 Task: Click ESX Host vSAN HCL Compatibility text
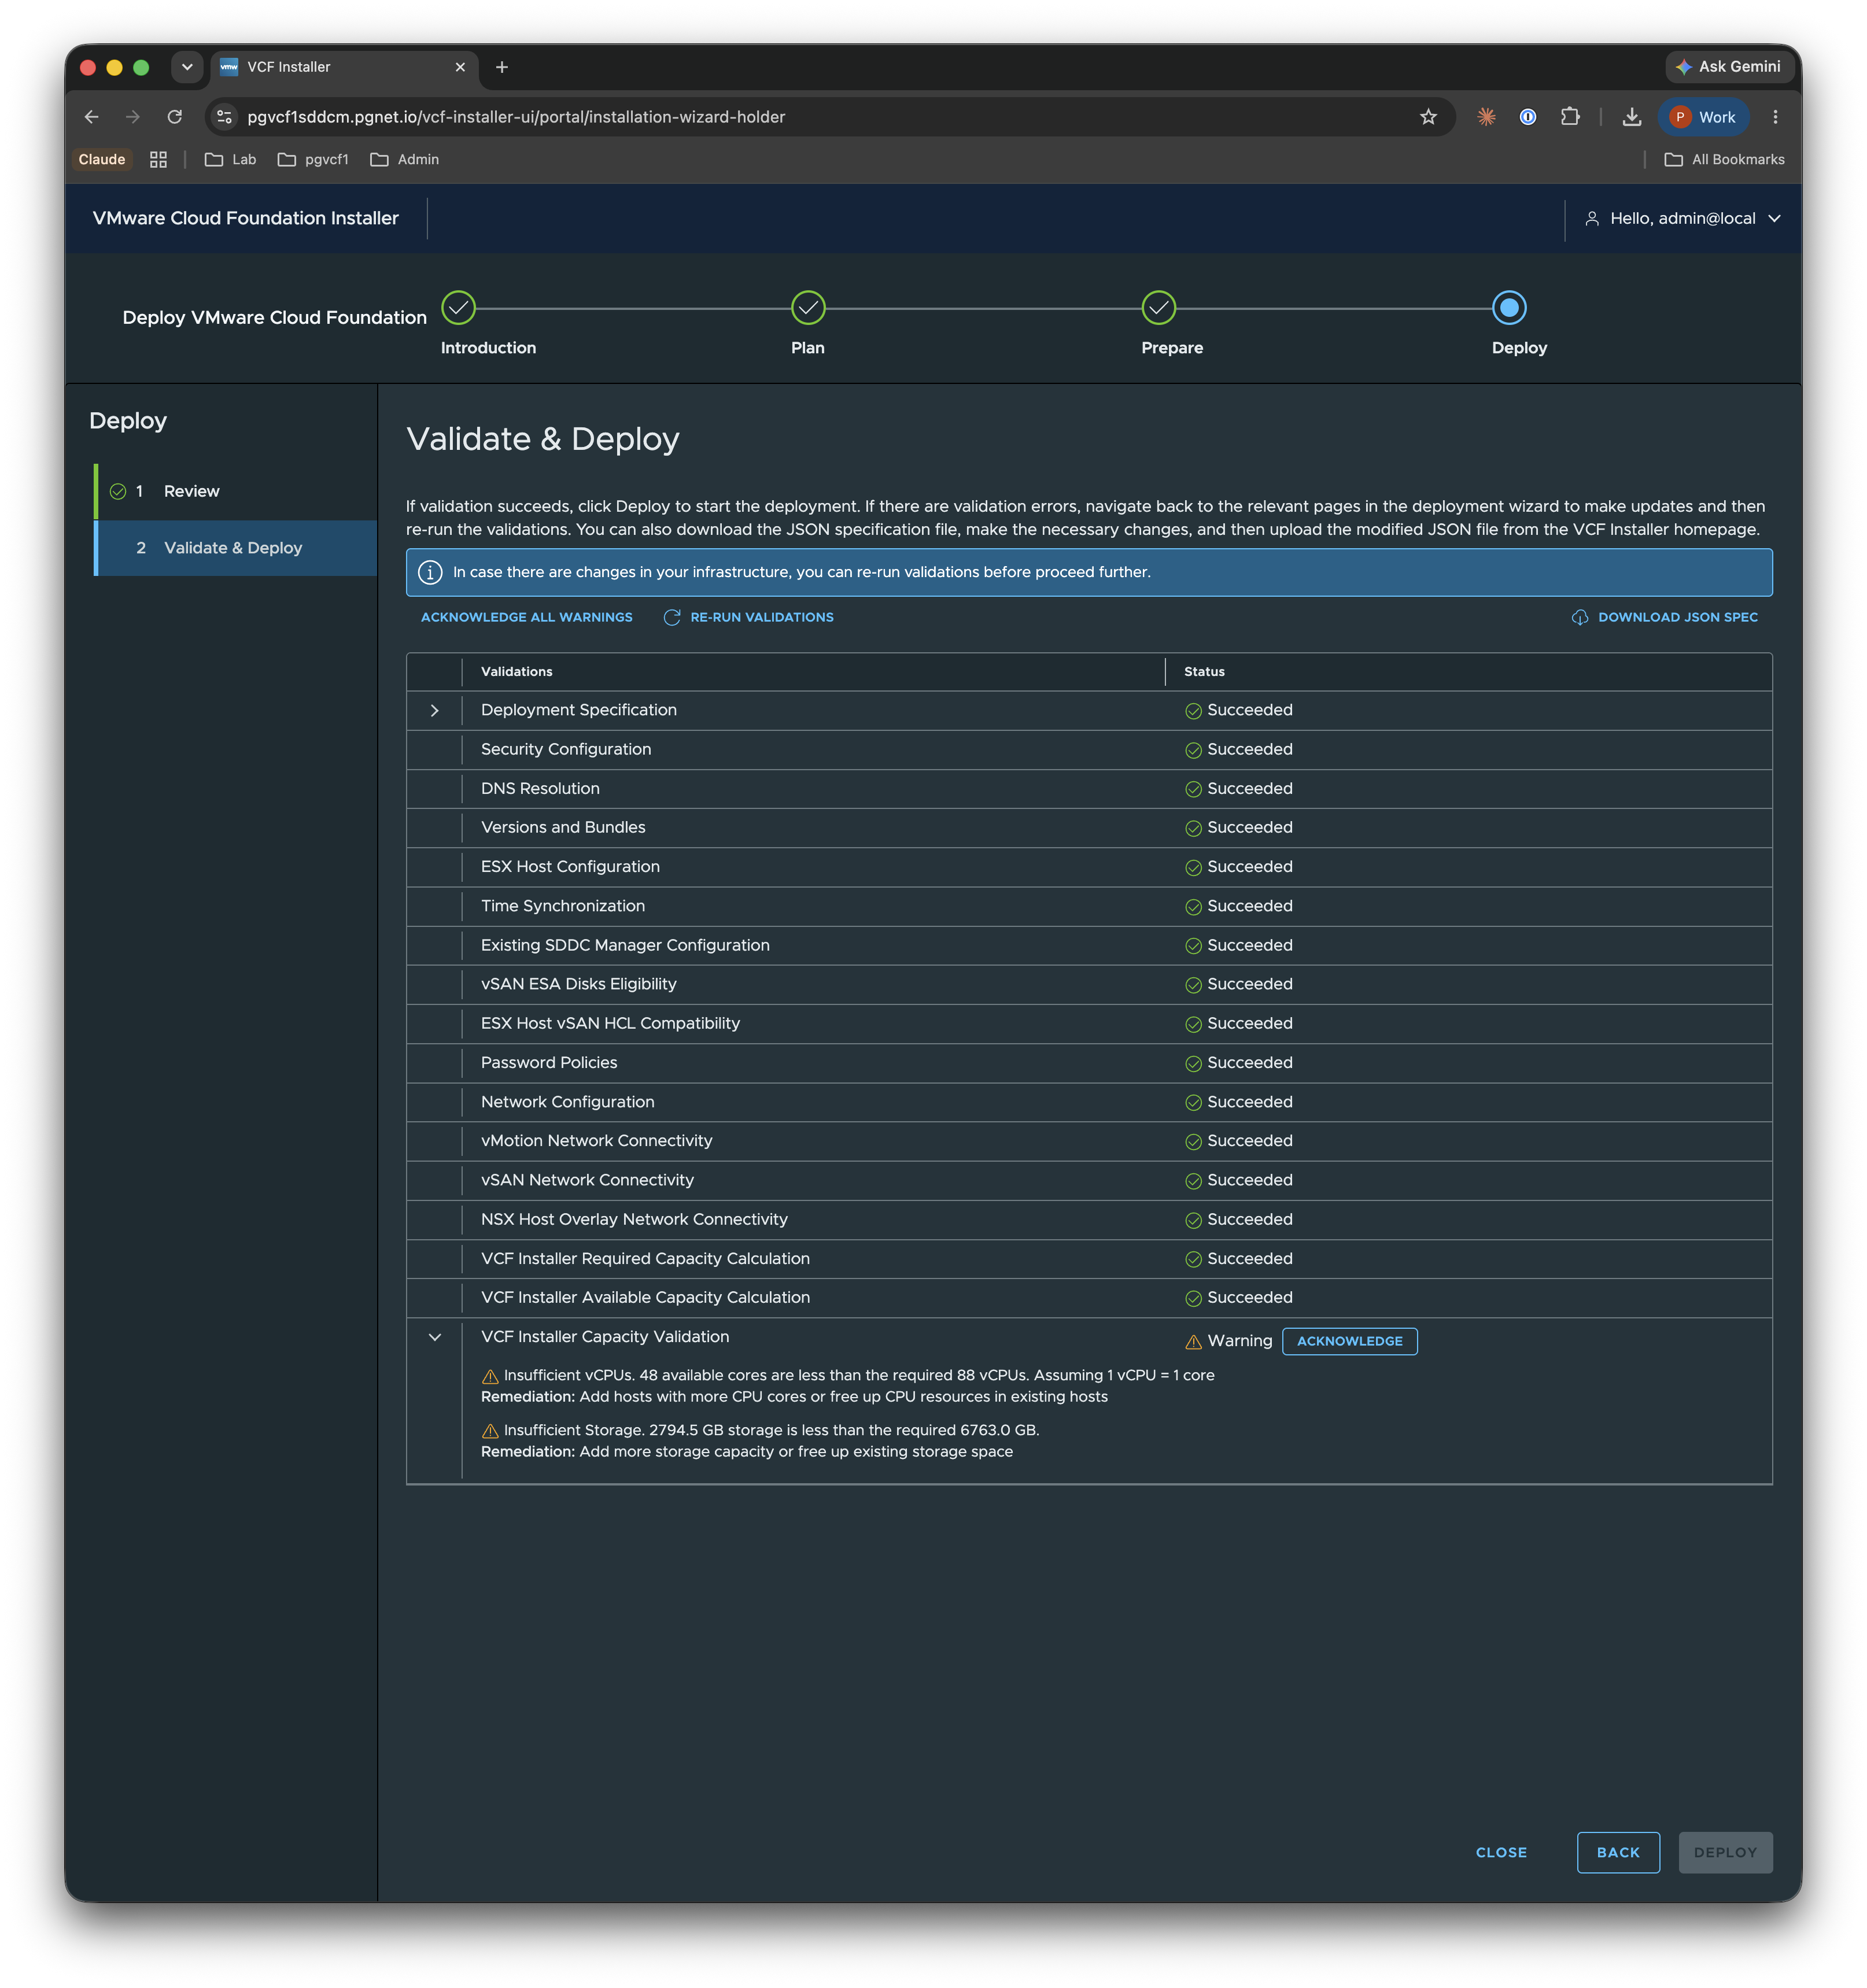pos(610,1023)
